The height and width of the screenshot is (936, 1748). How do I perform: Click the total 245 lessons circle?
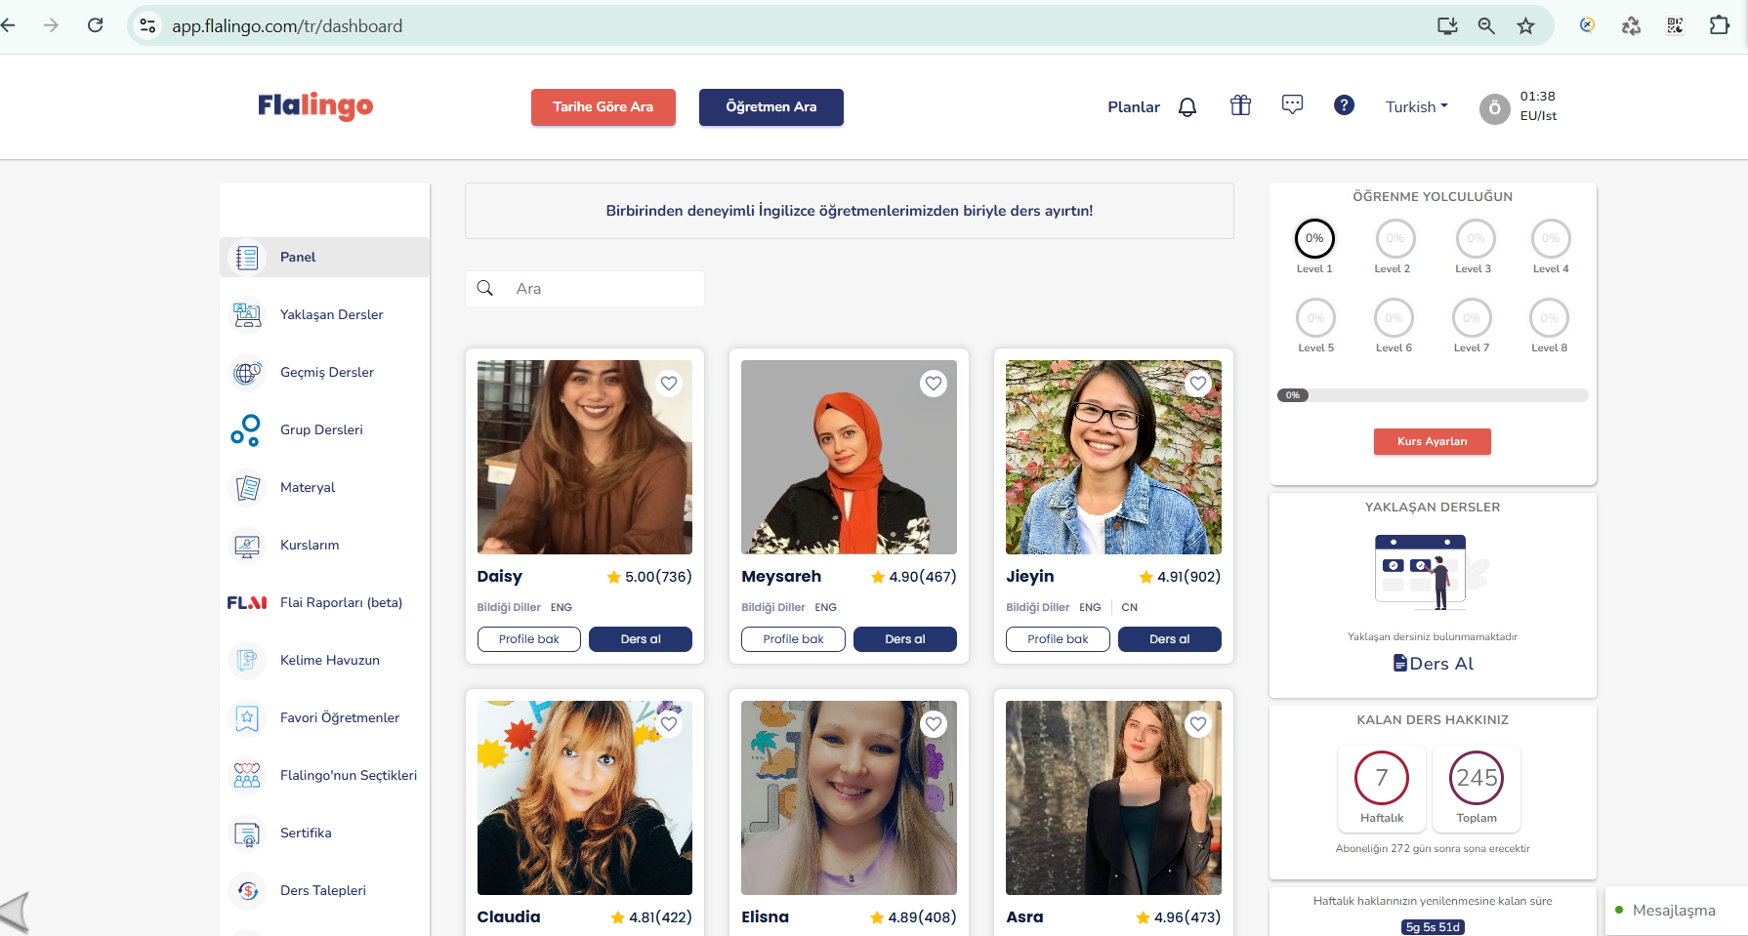click(1477, 778)
